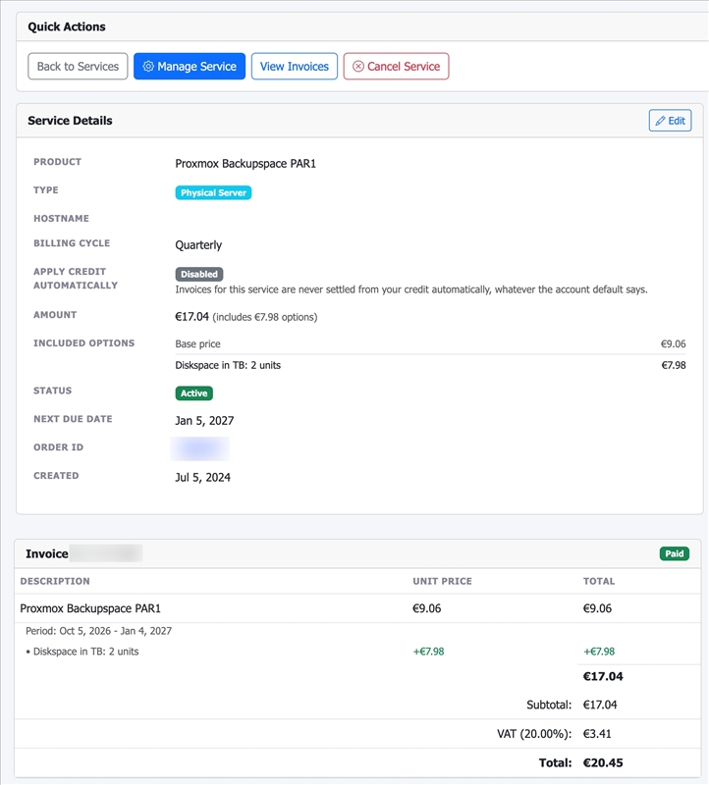Viewport: 709px width, 785px height.
Task: Click the €9.06 value under Unit Price
Action: 427,608
